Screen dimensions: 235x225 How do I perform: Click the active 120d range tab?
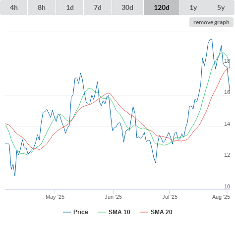[162, 7]
